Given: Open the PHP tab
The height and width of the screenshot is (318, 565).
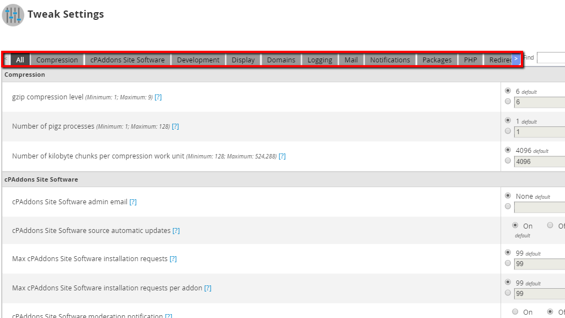Looking at the screenshot, I should click(x=470, y=60).
